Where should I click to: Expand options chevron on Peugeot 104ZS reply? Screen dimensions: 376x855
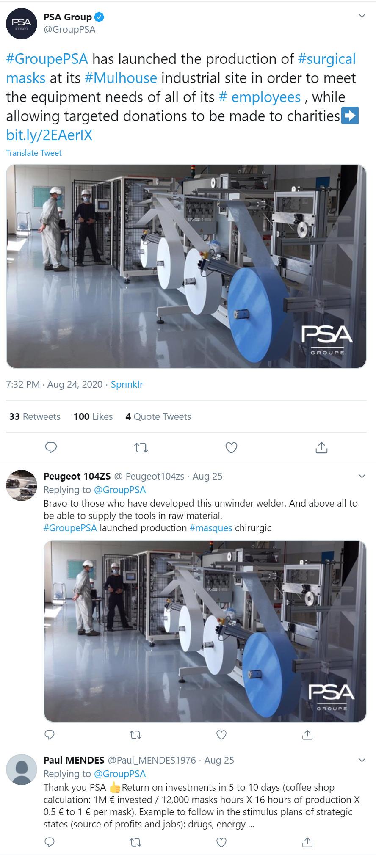(x=362, y=476)
